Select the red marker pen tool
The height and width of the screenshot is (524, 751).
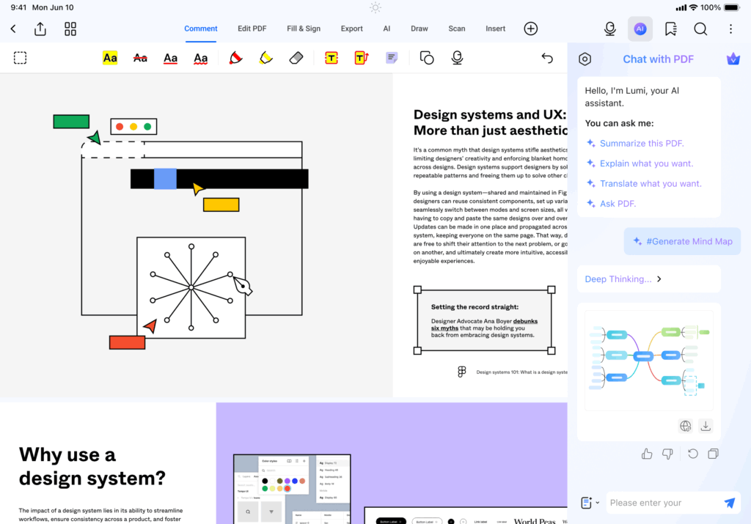(x=235, y=58)
